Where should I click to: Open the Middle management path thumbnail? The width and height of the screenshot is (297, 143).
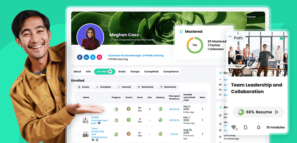(x=85, y=120)
